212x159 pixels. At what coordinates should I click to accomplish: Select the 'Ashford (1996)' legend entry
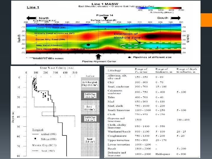tap(44, 134)
